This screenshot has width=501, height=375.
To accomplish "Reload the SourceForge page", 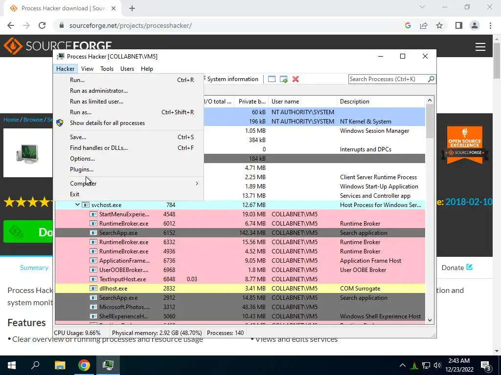I will click(42, 25).
